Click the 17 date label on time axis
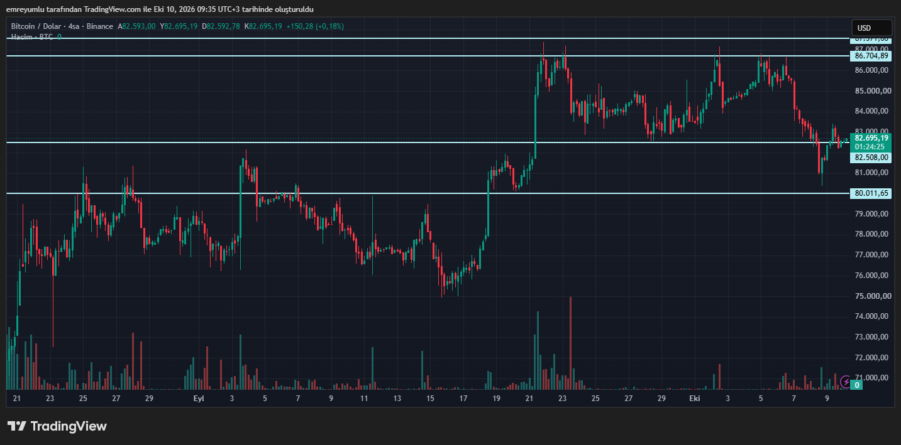 [x=463, y=399]
